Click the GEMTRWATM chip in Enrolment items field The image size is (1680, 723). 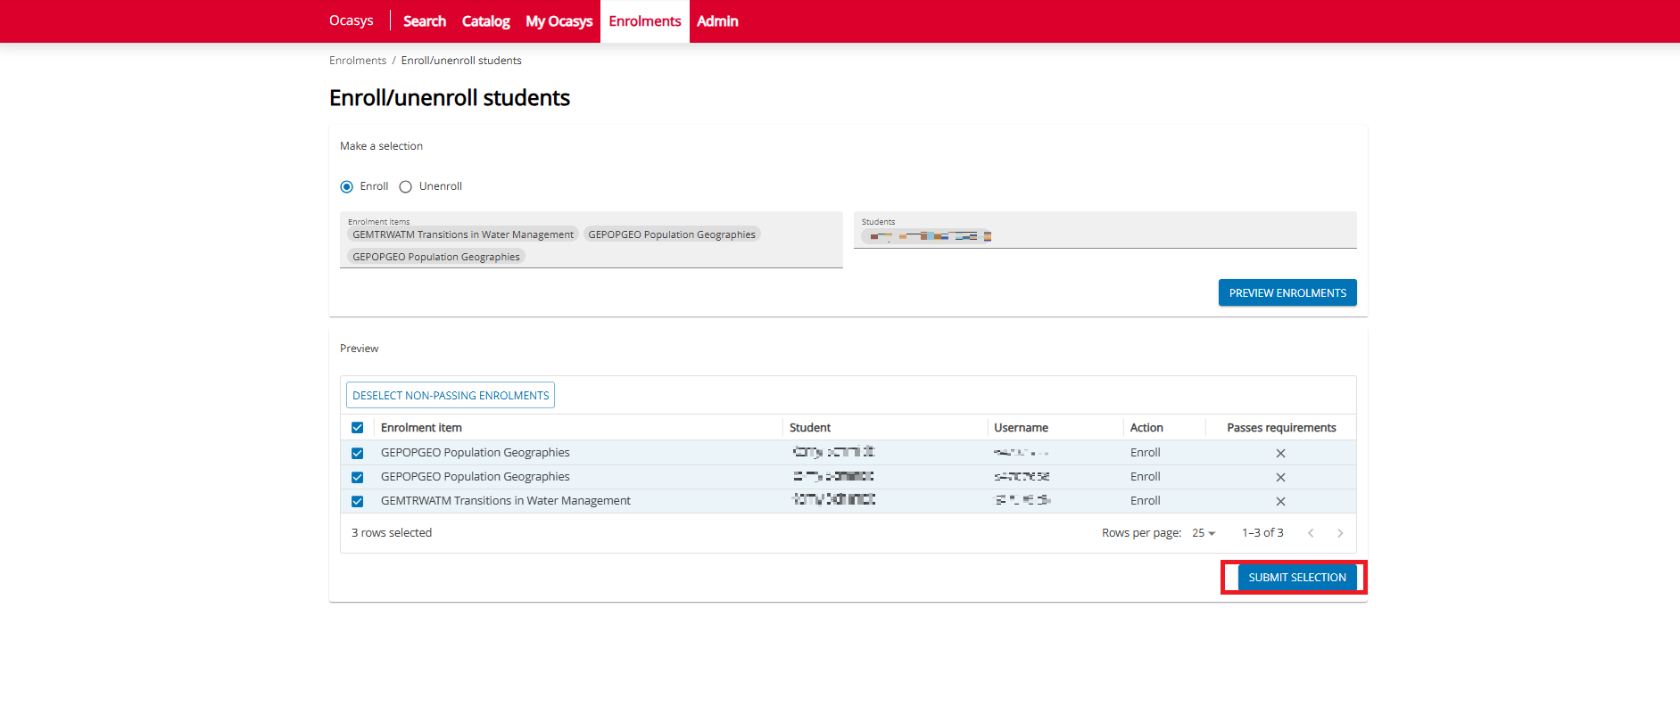463,234
